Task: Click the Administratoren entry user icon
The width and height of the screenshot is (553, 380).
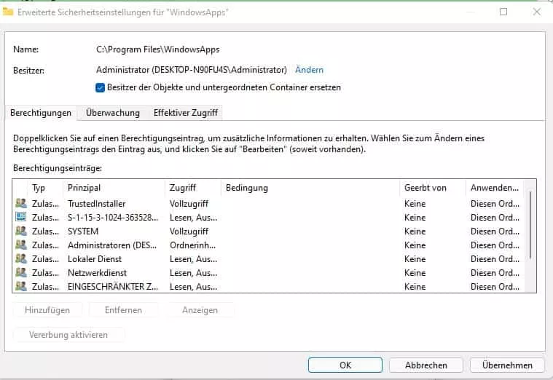Action: tap(21, 245)
